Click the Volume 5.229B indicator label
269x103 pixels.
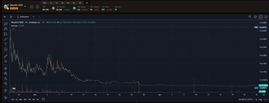click(x=17, y=26)
